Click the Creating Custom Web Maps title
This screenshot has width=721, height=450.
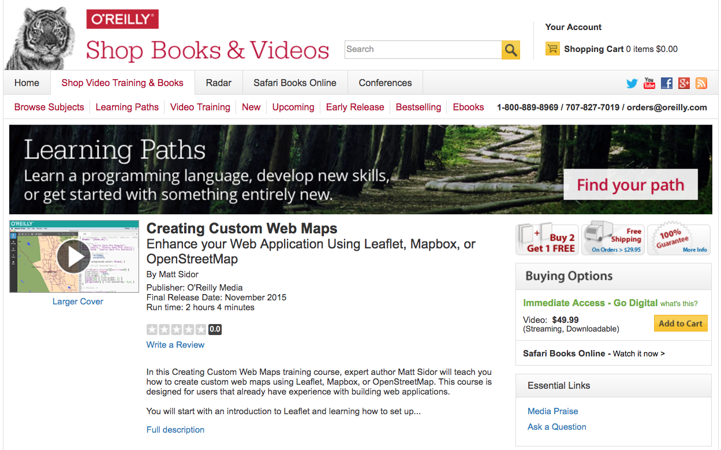coord(242,228)
